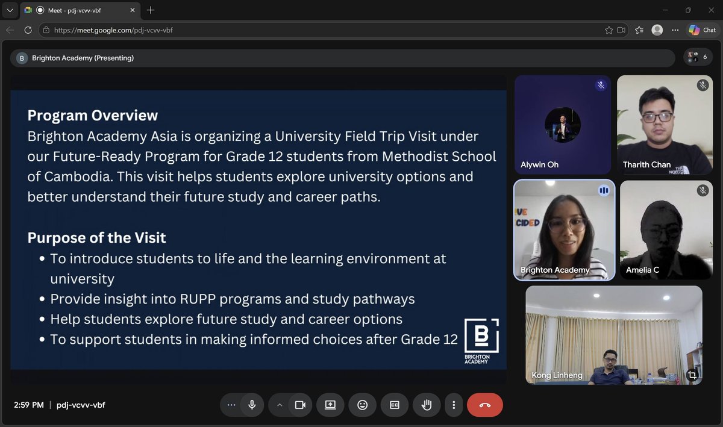Viewport: 723px width, 427px height.
Task: Click the Brighton Academy logo on slide
Action: pyautogui.click(x=481, y=340)
